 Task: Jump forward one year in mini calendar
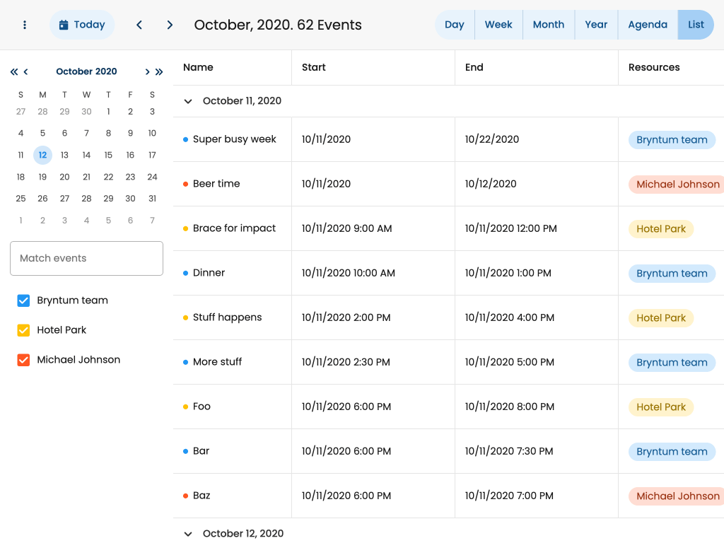click(x=159, y=71)
